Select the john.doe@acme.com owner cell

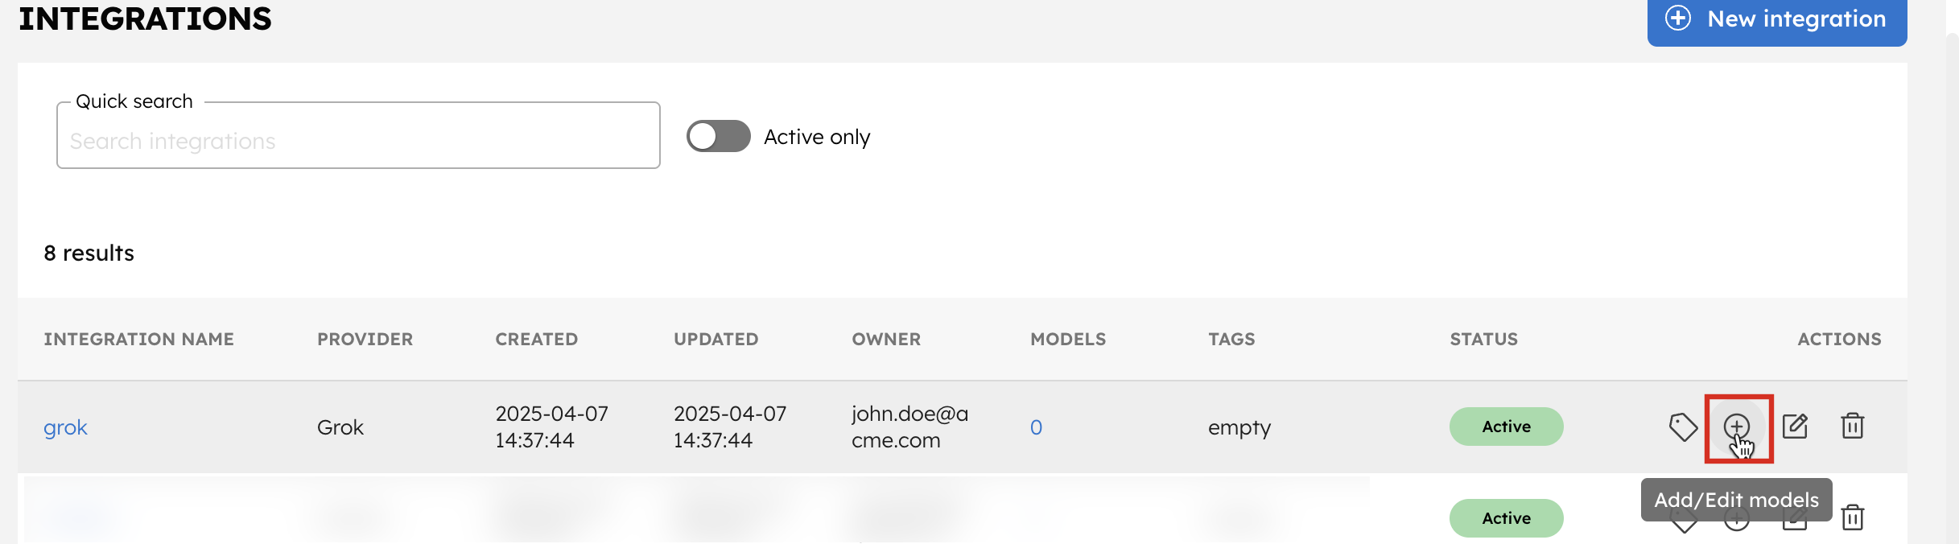909,427
